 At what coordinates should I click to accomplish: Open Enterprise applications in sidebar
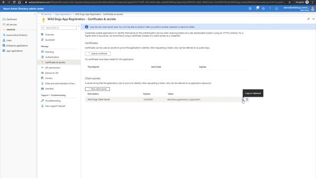point(17,45)
